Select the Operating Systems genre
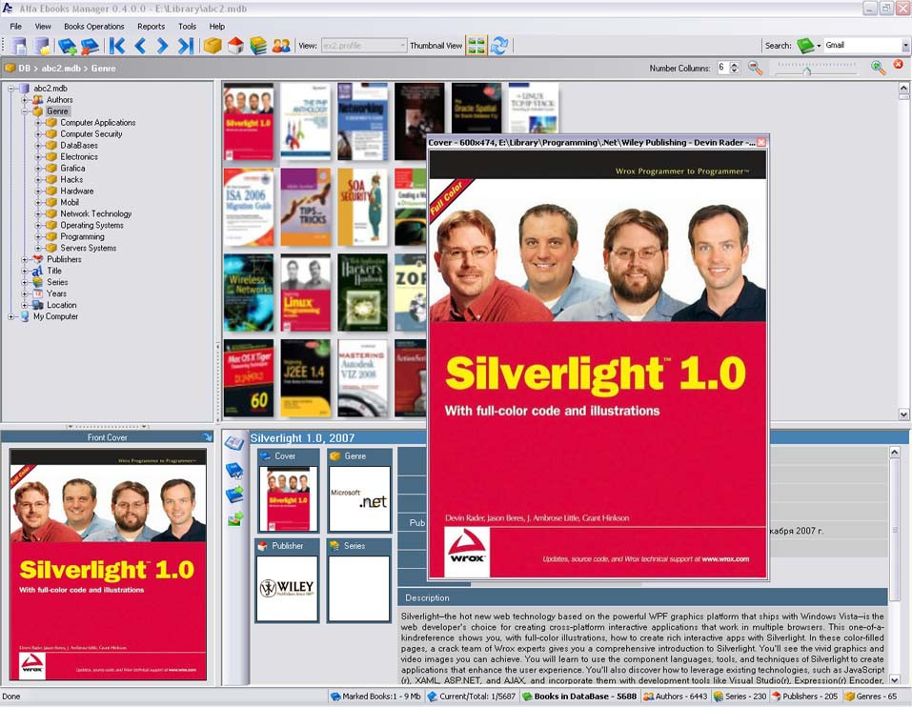The width and height of the screenshot is (912, 707). point(91,225)
